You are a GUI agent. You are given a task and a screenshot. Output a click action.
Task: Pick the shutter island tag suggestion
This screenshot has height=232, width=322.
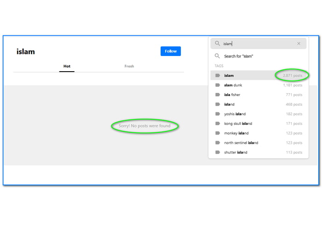click(x=236, y=153)
